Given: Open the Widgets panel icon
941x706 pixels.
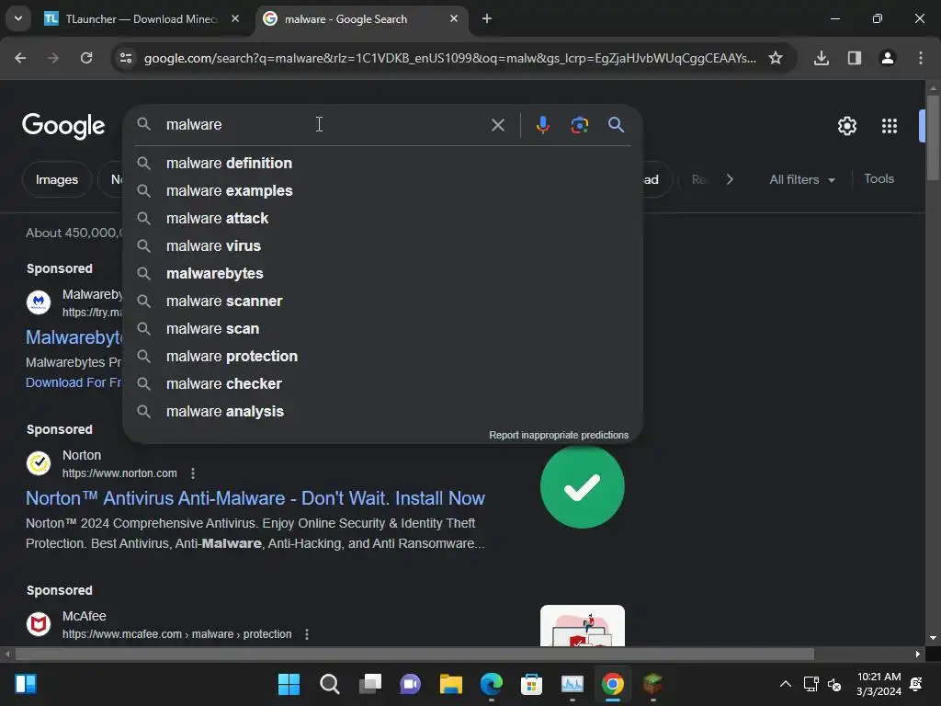Looking at the screenshot, I should pos(26,684).
